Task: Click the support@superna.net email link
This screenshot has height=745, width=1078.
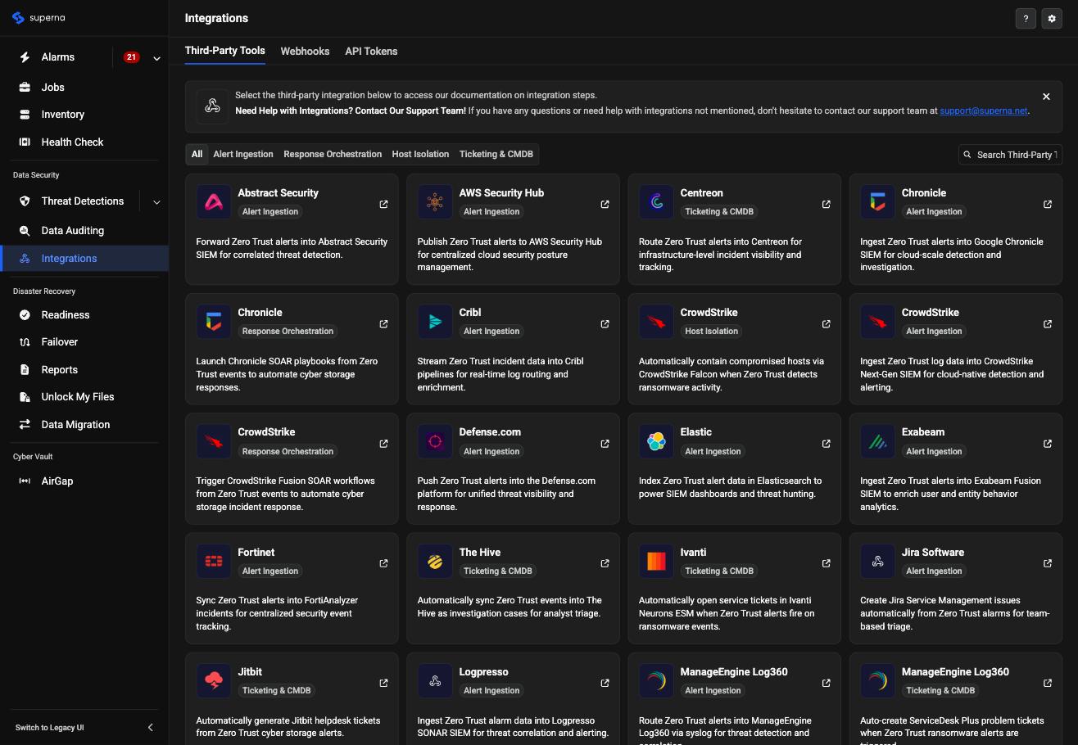Action: coord(983,111)
